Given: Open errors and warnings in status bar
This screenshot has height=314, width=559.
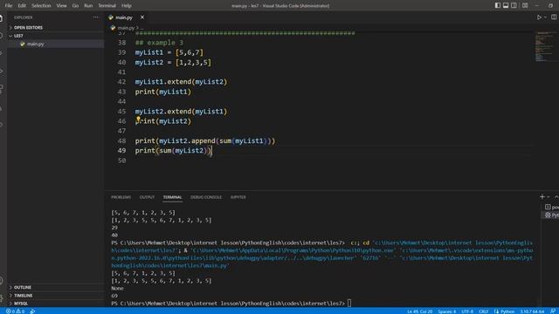Looking at the screenshot, I should tap(15, 311).
